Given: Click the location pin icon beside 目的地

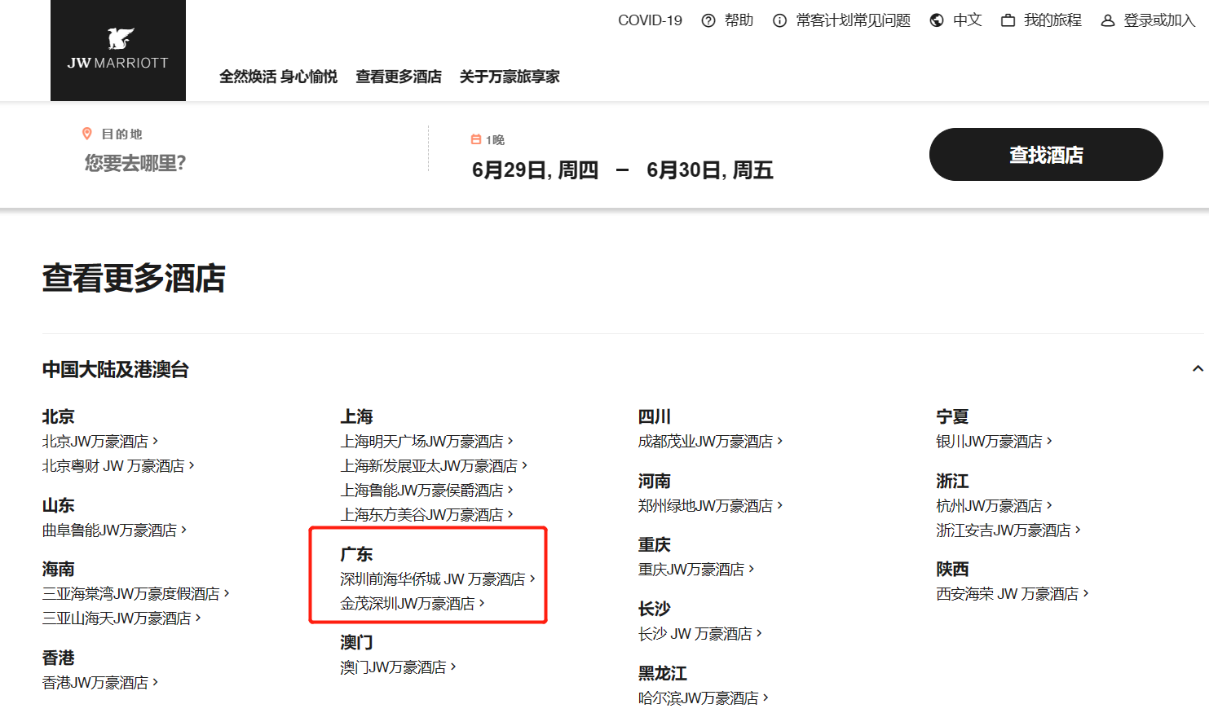Looking at the screenshot, I should point(87,134).
